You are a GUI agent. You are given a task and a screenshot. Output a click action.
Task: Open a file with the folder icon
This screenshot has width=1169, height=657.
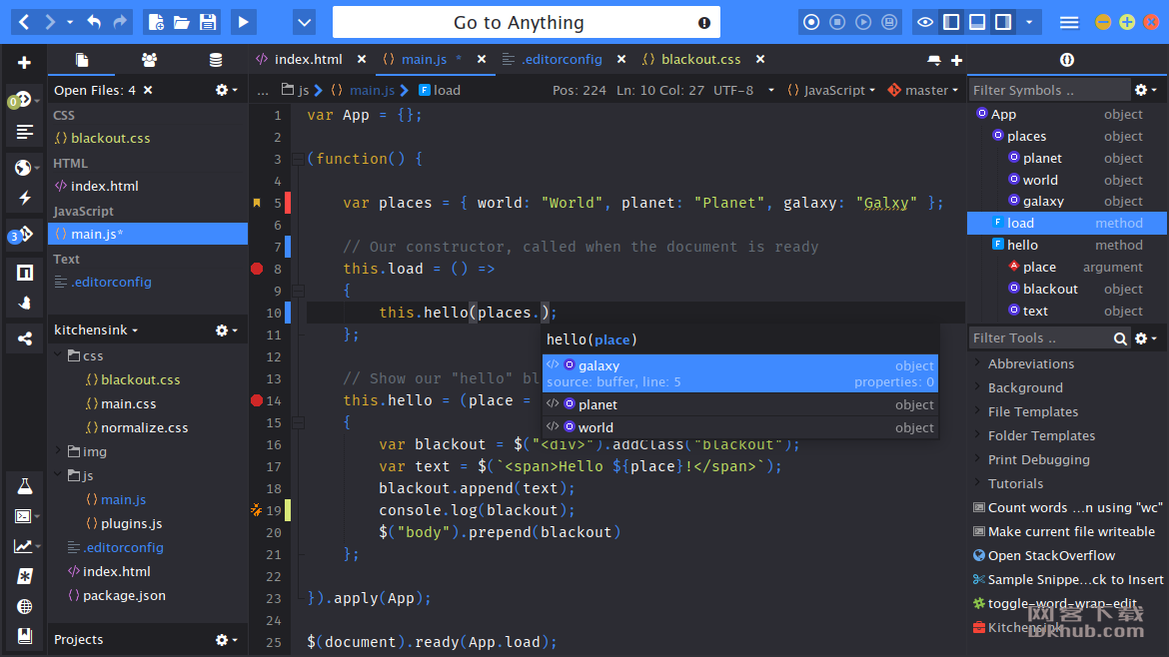(181, 22)
